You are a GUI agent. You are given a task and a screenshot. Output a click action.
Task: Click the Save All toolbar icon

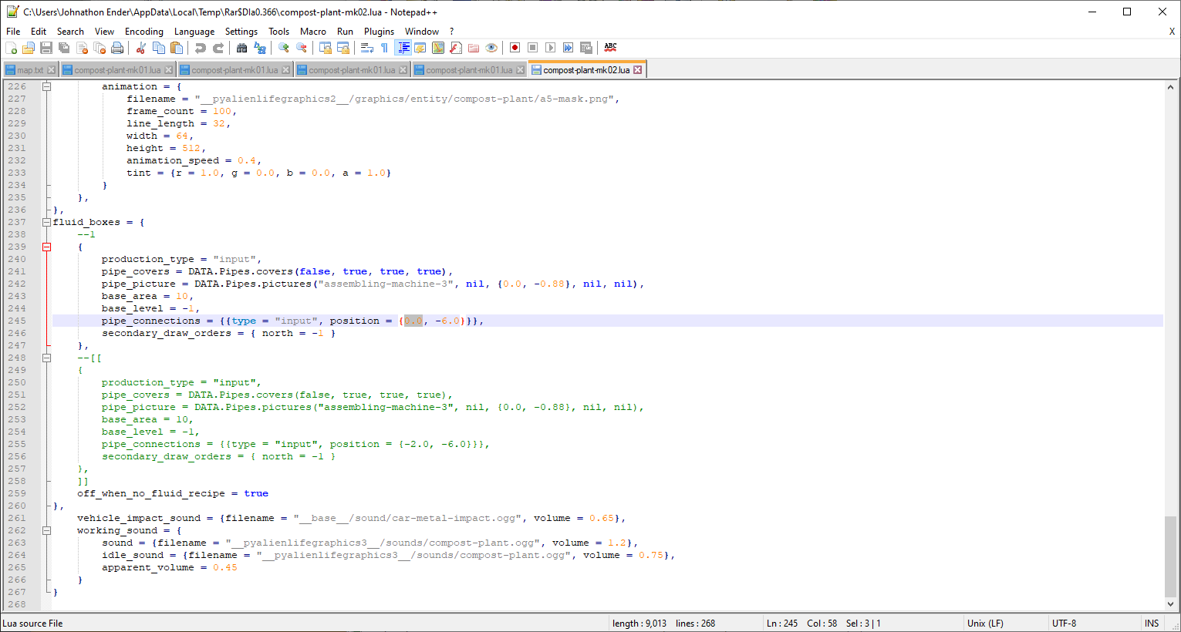click(64, 48)
